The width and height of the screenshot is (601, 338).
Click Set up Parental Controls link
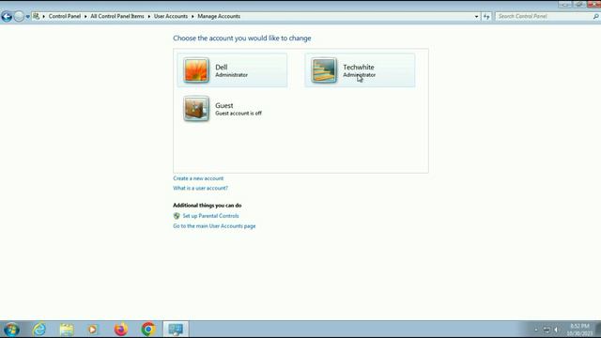[x=210, y=216]
